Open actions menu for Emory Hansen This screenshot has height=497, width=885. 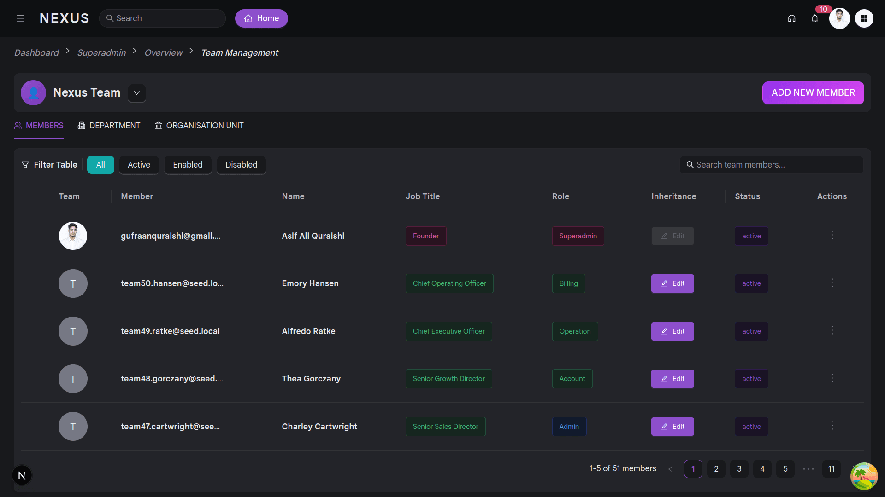coord(832,283)
